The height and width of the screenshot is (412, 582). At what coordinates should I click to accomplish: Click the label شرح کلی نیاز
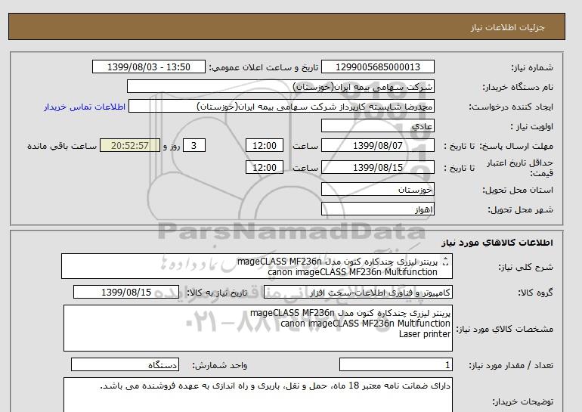pyautogui.click(x=525, y=267)
